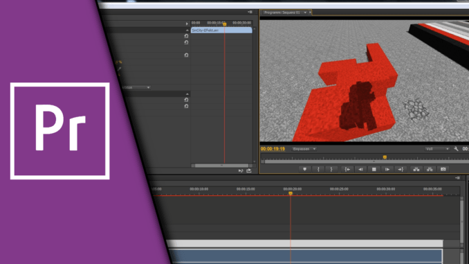Click the program monitor video preview
The width and height of the screenshot is (469, 264).
point(365,81)
